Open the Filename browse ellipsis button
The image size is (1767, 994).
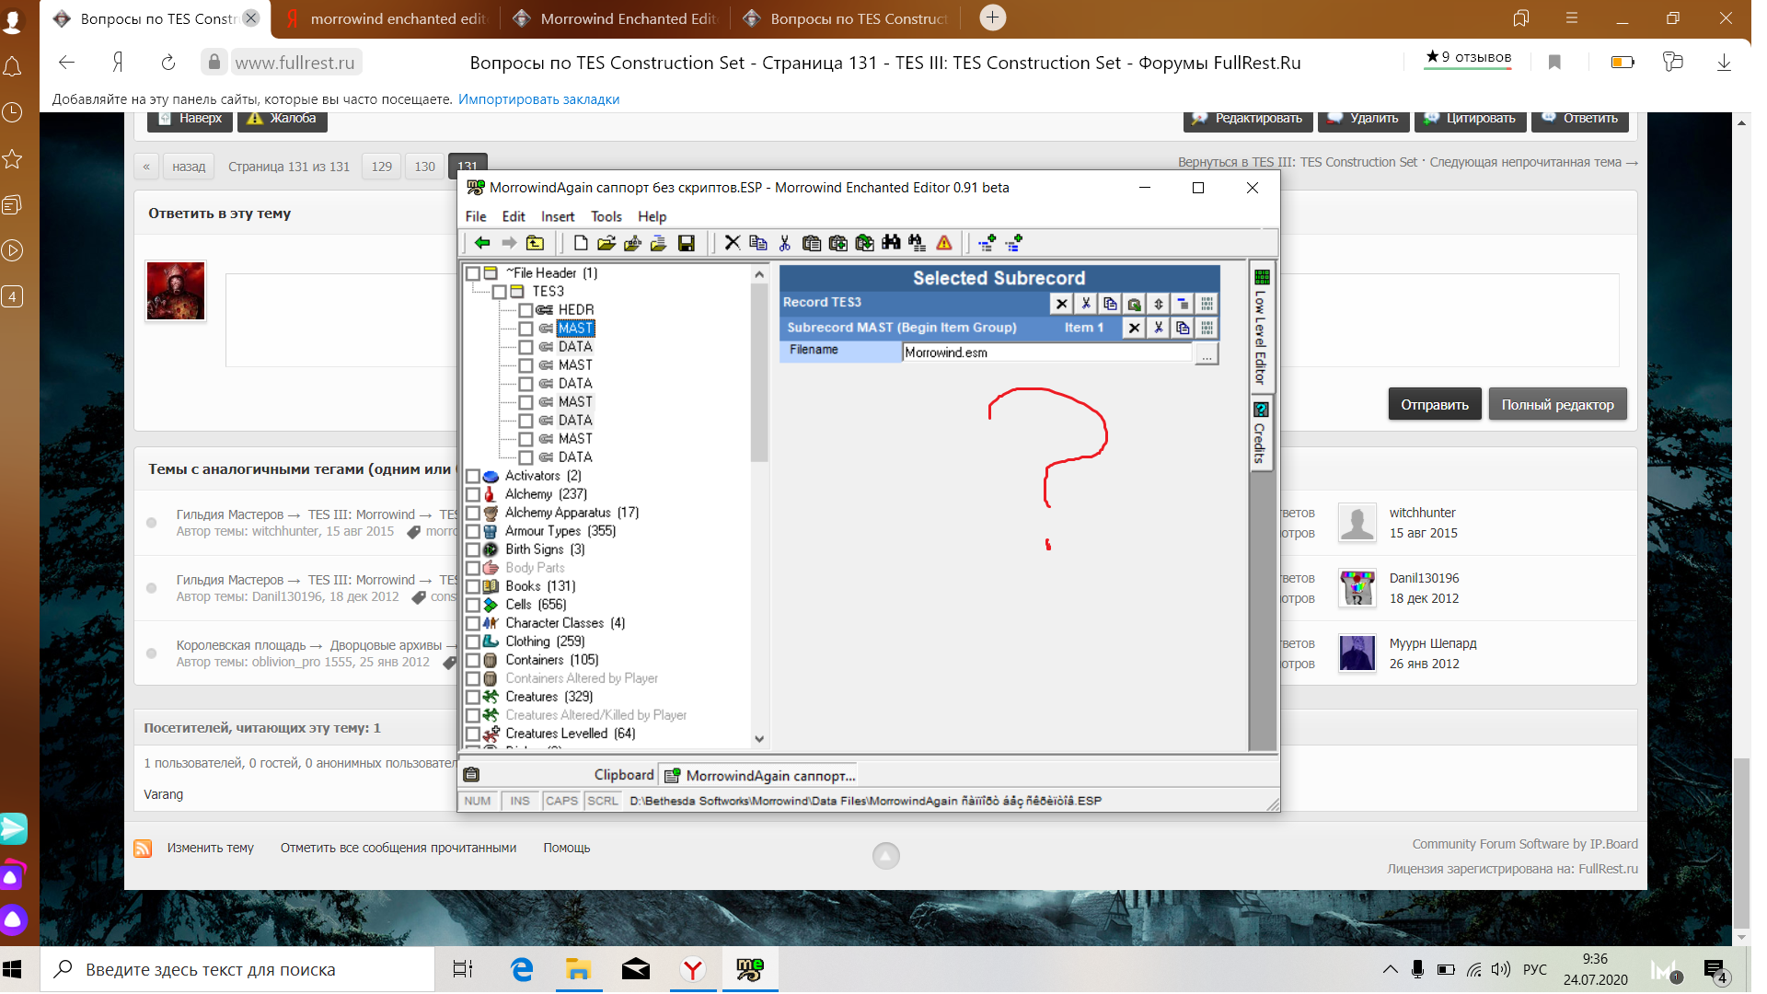[1207, 353]
